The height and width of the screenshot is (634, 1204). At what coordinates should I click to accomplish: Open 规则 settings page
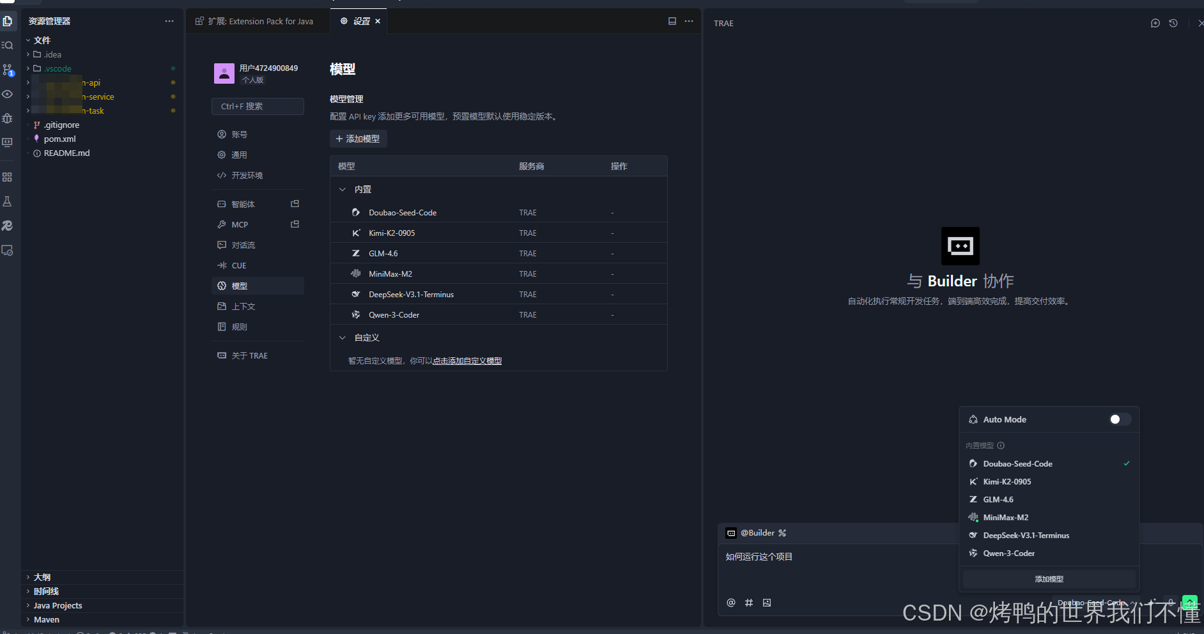point(258,327)
